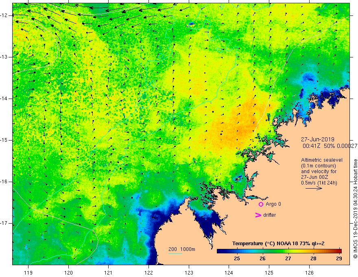
Task: Click the 'and velocity for' text
Action: 319,171
